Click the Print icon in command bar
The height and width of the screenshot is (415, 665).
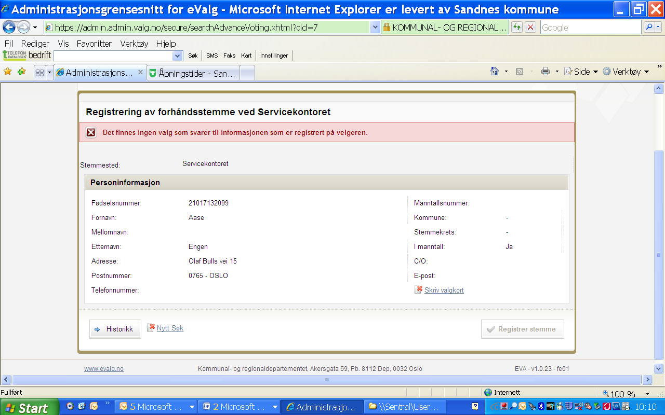pyautogui.click(x=545, y=72)
